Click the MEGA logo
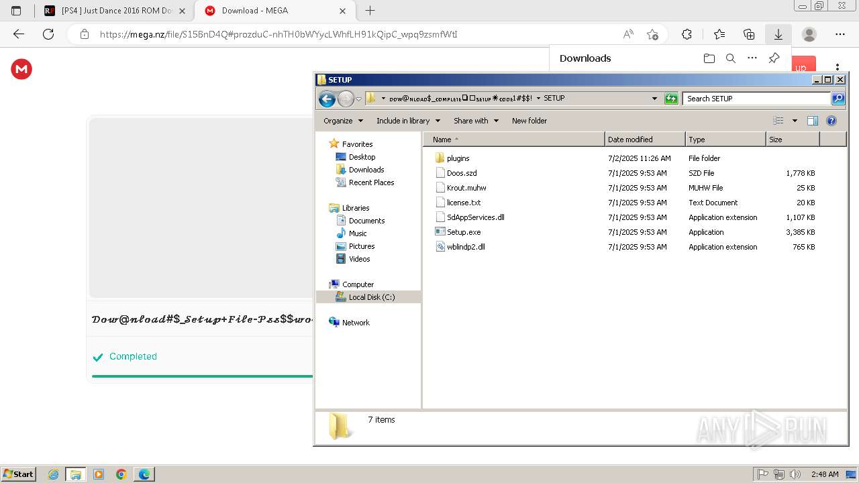This screenshot has height=483, width=859. 21,69
